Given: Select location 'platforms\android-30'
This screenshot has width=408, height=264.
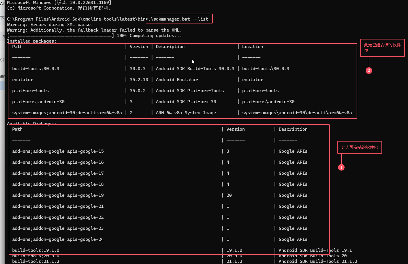Looking at the screenshot, I should pyautogui.click(x=268, y=102).
